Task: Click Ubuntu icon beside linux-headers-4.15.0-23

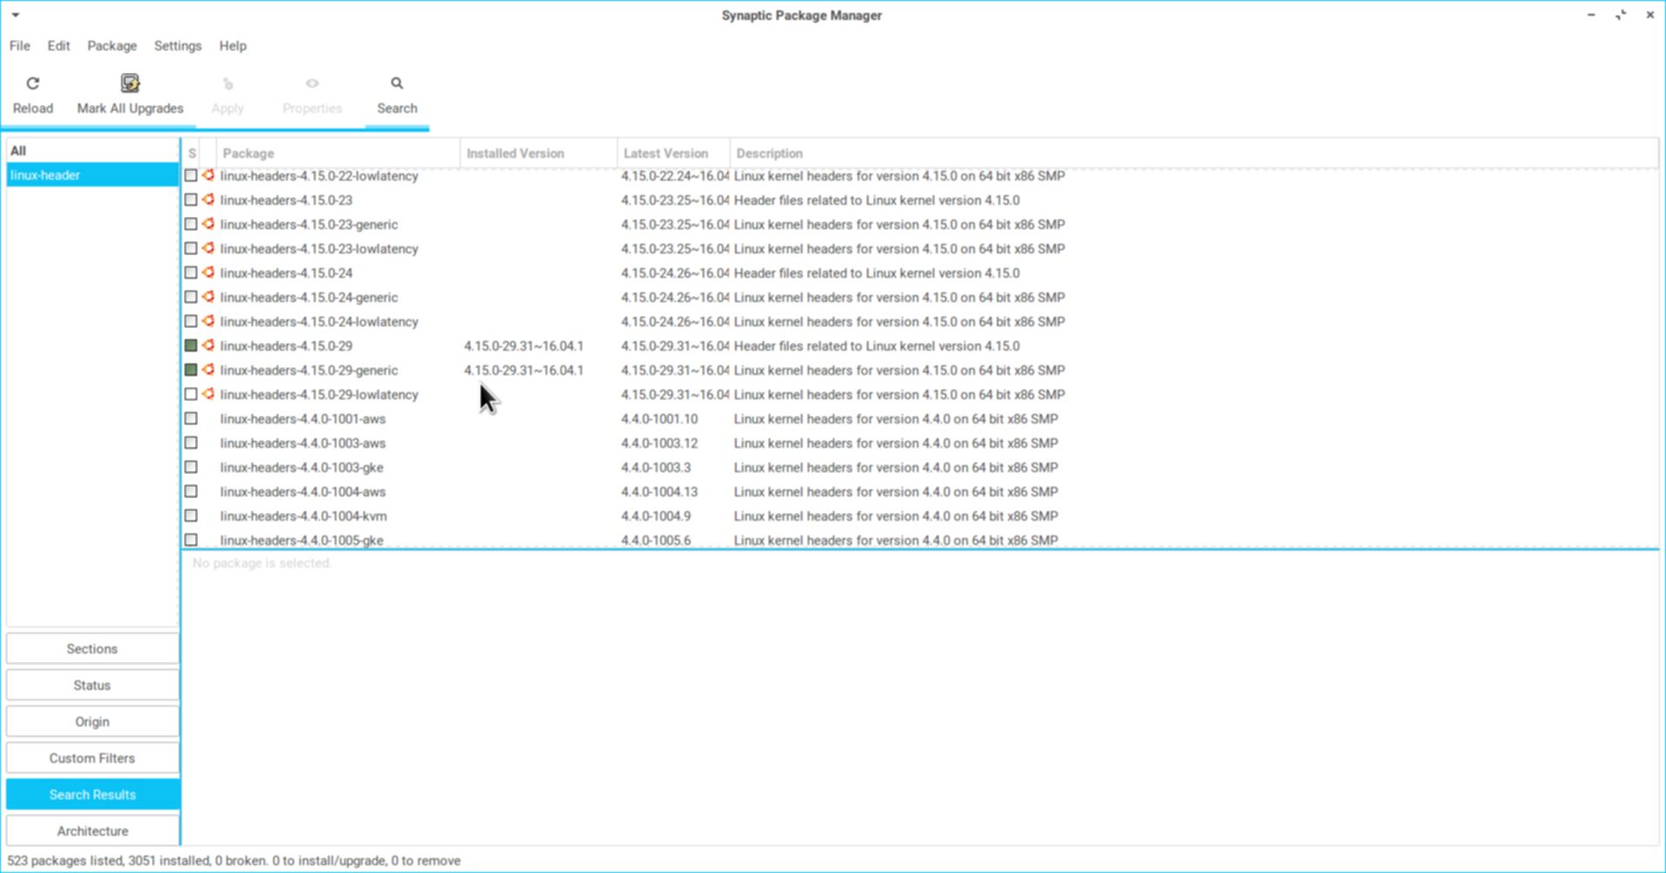Action: point(208,200)
